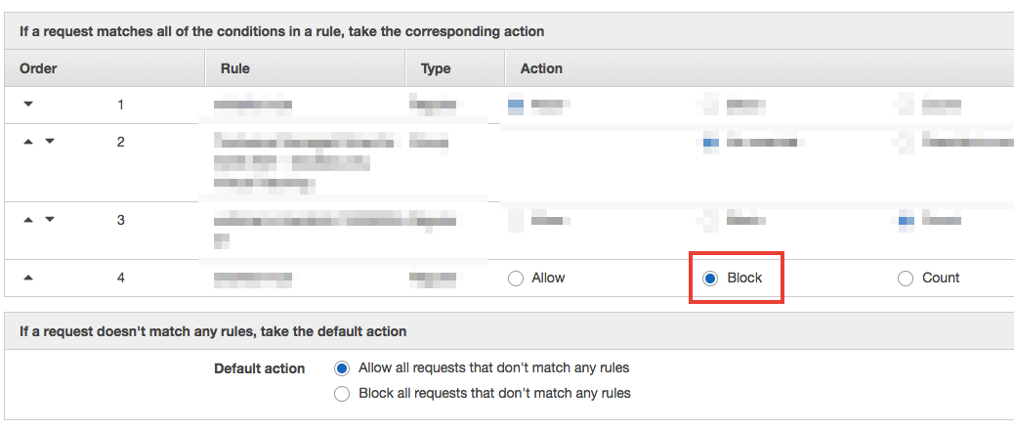
Task: Select the Allow radio for rule 1
Action: click(516, 107)
